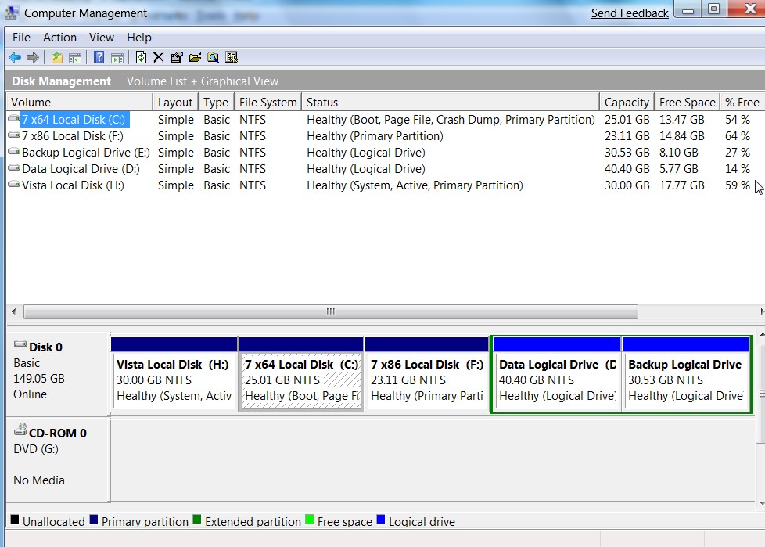Click the Disk Management pane title
The image size is (765, 547).
tap(62, 81)
